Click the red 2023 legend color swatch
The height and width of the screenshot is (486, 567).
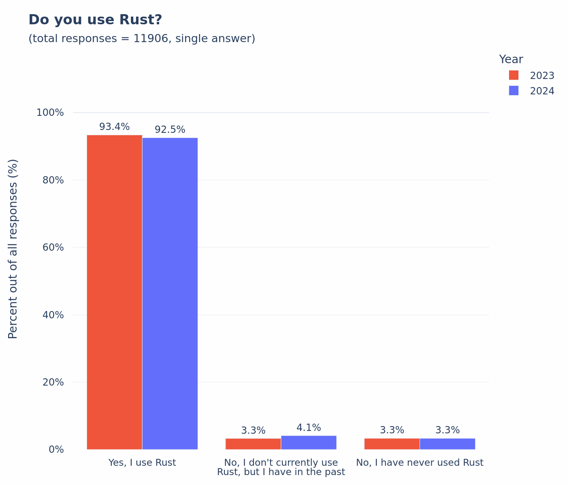click(x=514, y=75)
